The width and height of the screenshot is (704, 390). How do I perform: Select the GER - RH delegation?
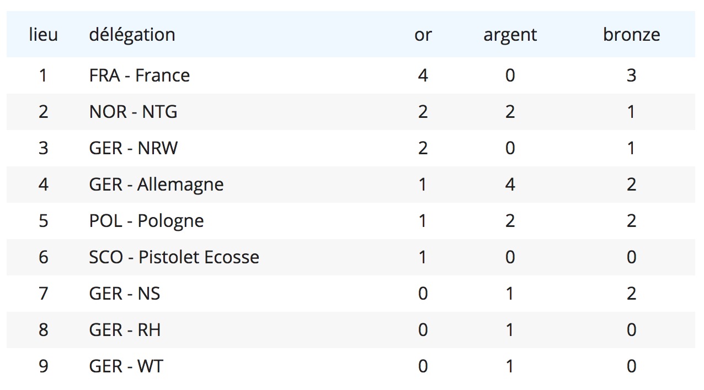[x=125, y=330]
